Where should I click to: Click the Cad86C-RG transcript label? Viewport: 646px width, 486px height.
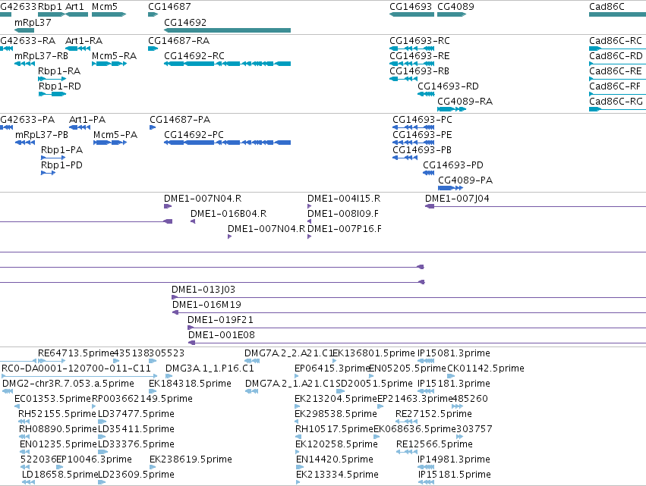[x=616, y=102]
